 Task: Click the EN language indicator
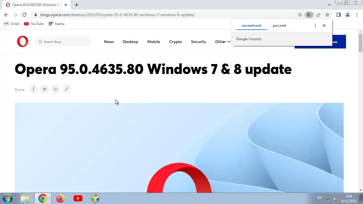[x=319, y=198]
